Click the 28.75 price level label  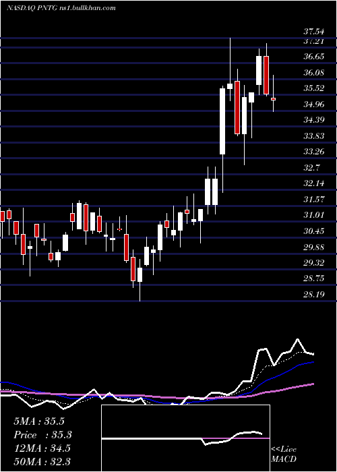pyautogui.click(x=314, y=278)
